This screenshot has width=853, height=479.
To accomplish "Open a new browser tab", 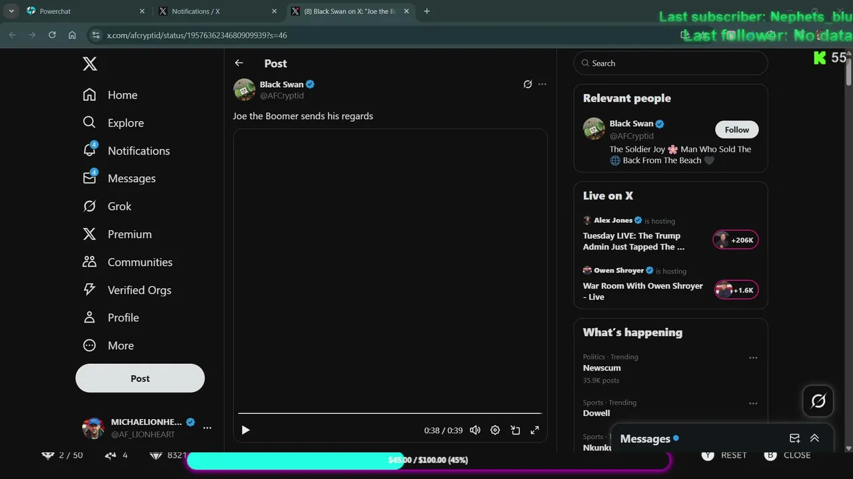I will (x=427, y=11).
